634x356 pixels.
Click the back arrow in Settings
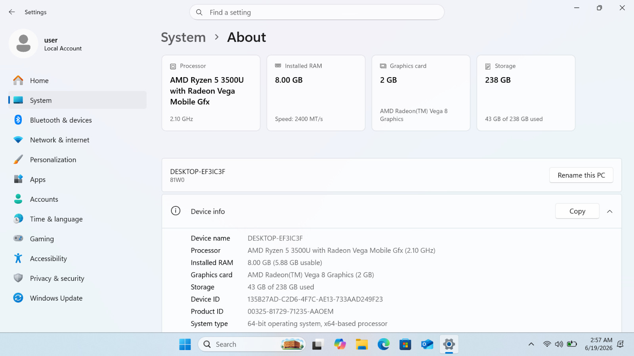tap(12, 12)
